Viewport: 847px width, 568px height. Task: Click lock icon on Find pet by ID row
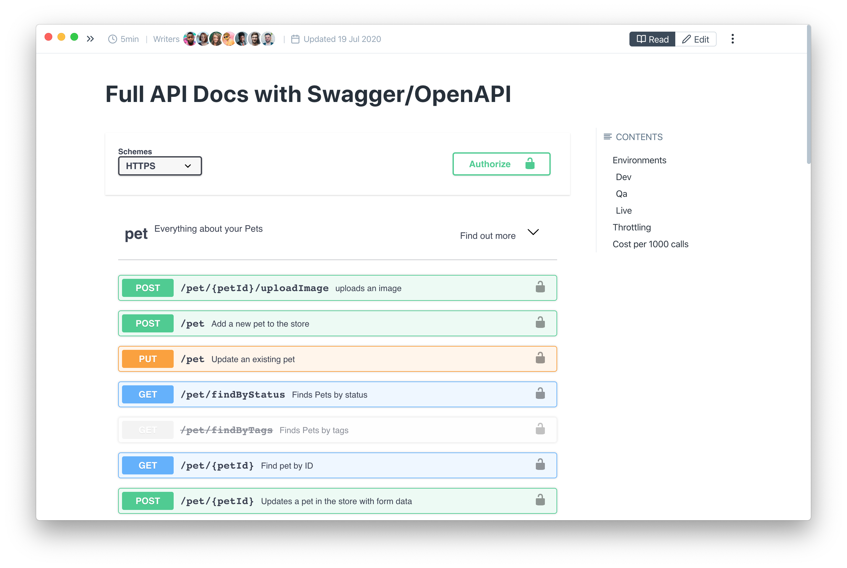tap(540, 464)
